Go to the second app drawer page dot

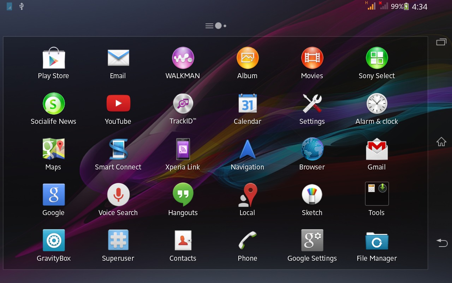click(225, 26)
